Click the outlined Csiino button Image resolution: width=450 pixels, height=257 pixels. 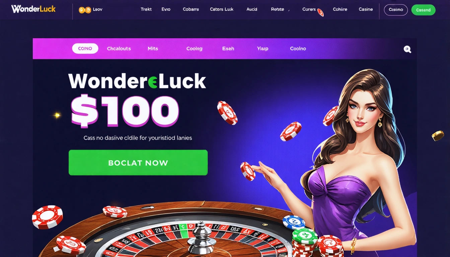pos(396,10)
